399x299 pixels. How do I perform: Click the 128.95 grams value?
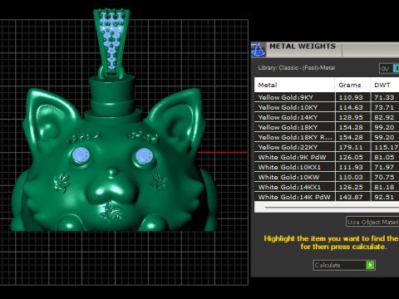[351, 117]
